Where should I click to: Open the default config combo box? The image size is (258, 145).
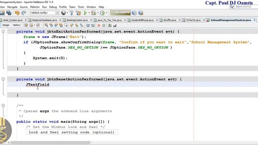[44, 13]
